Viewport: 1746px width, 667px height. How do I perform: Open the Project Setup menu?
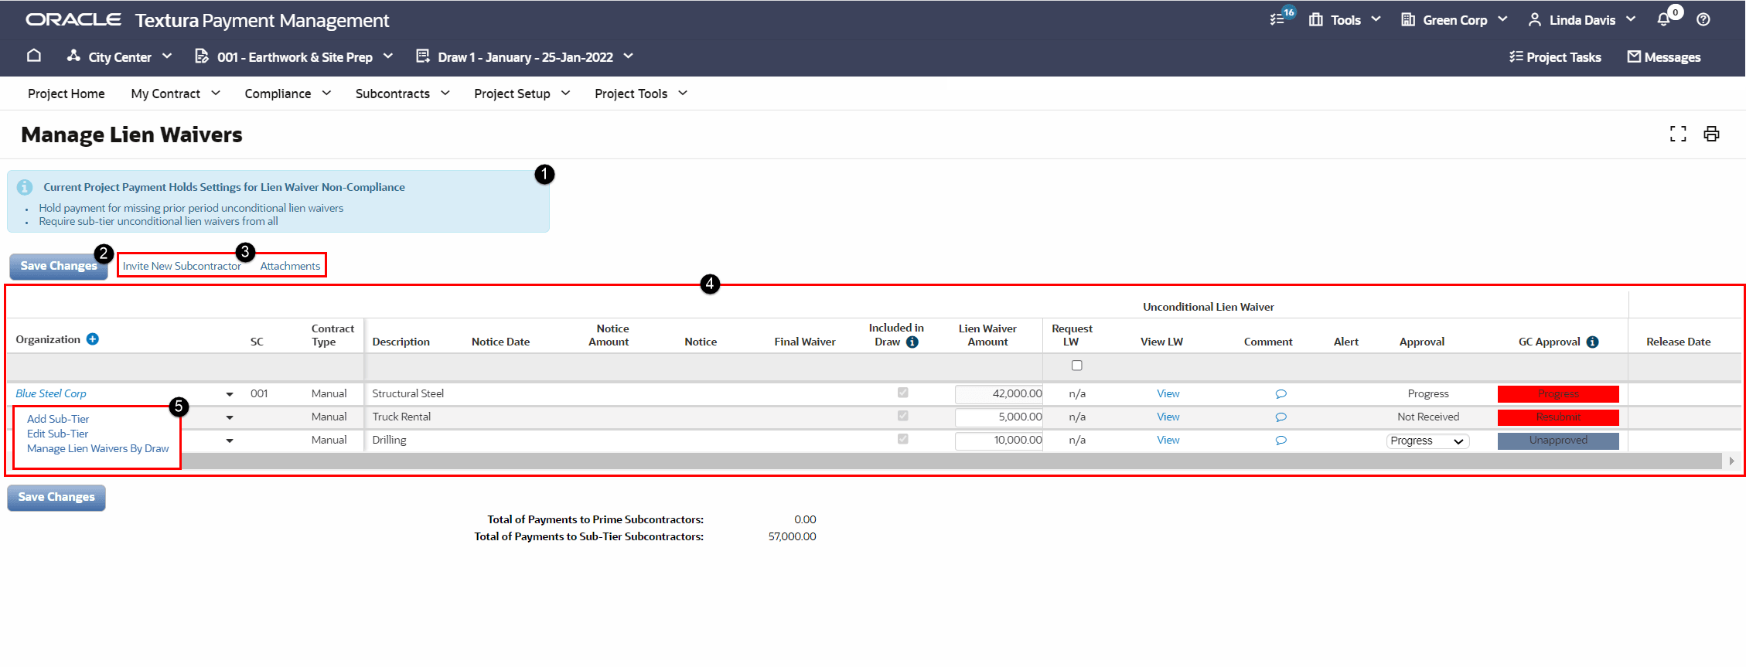coord(522,94)
